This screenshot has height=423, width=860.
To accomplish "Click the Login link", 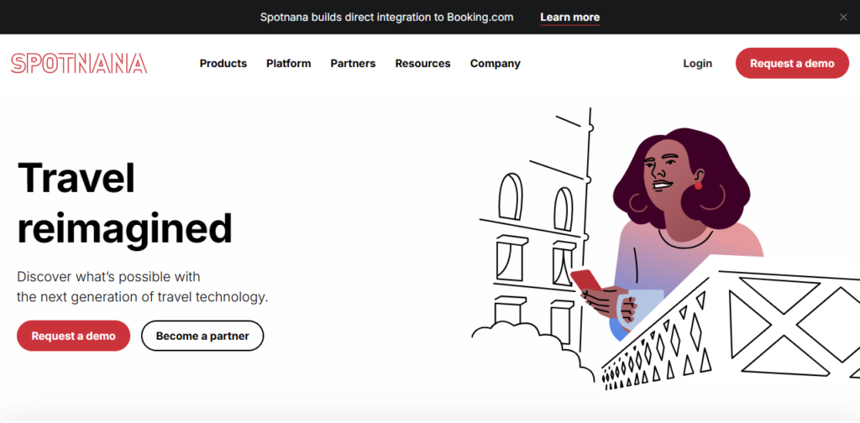I will point(698,64).
